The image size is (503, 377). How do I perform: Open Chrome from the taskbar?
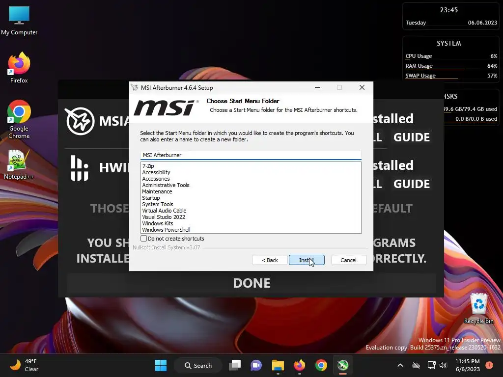321,365
